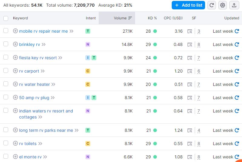Toggle the select-all header checkbox
This screenshot has height=162, width=242.
6,18
